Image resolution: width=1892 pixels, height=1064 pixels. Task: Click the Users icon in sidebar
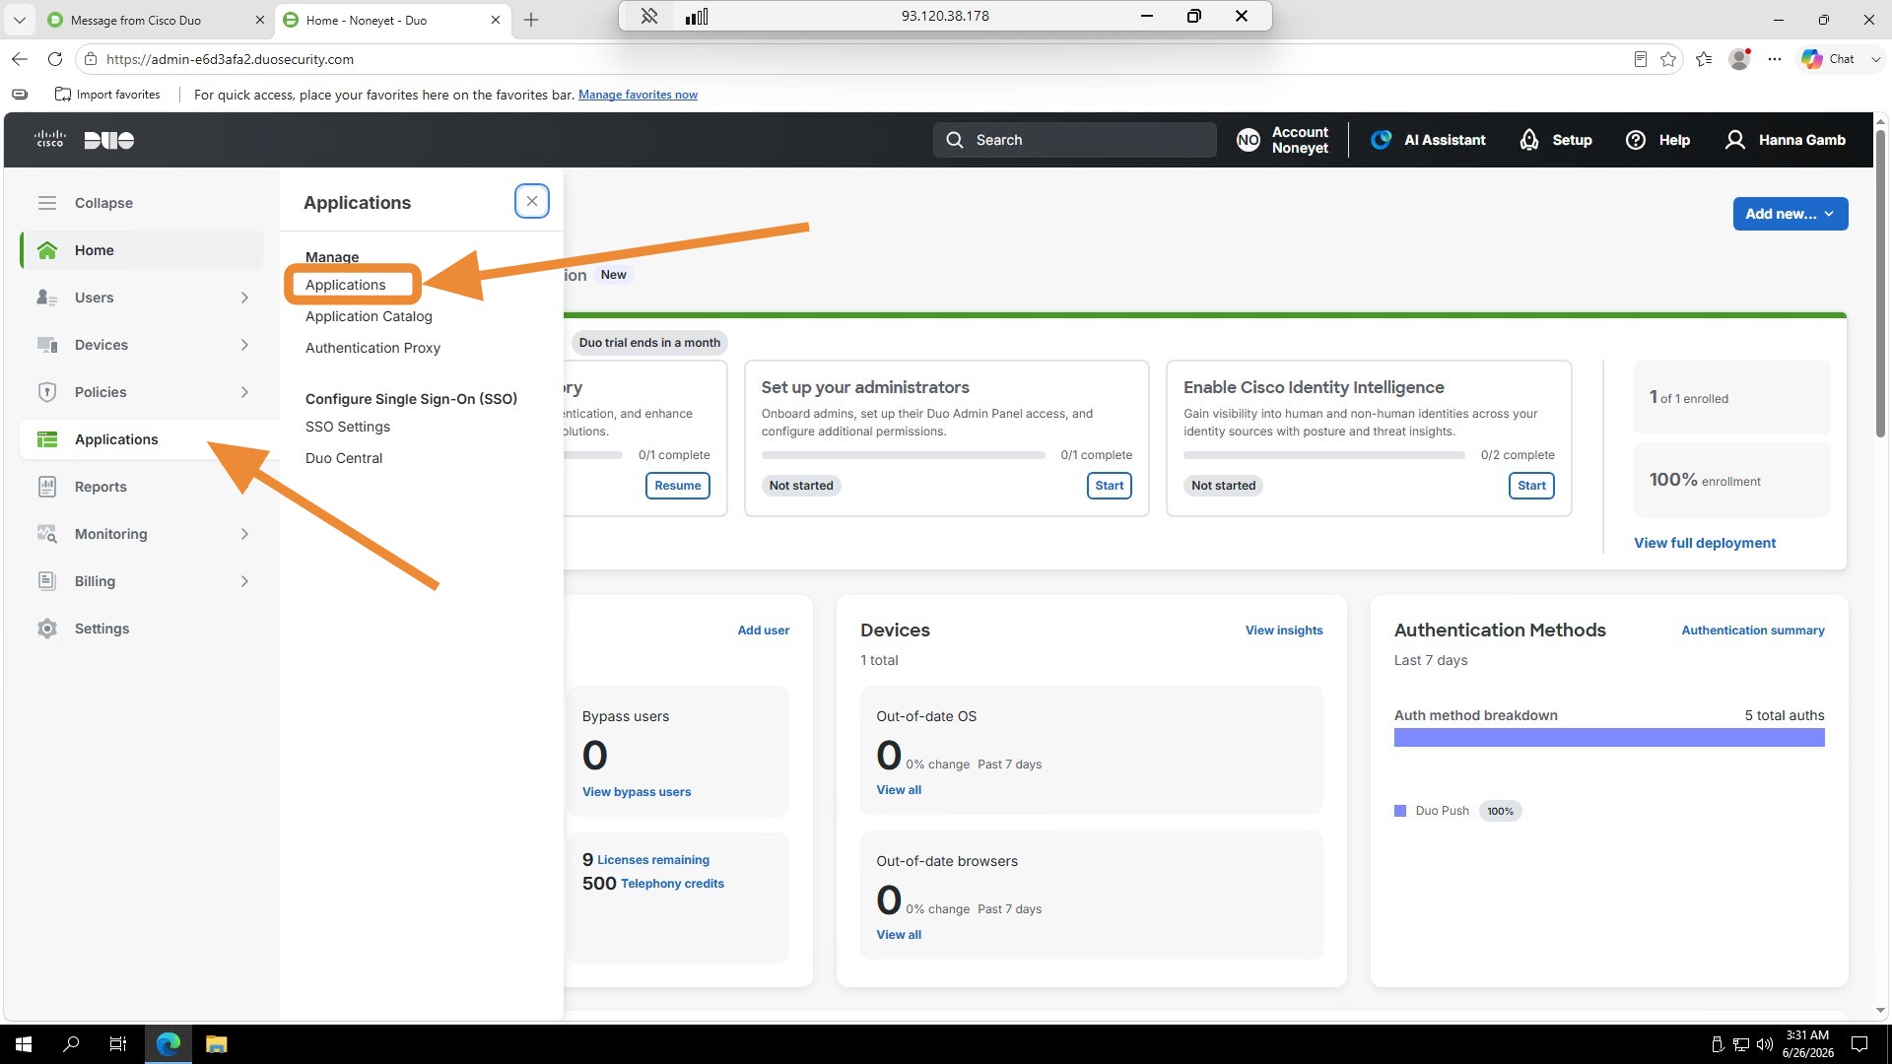click(47, 298)
